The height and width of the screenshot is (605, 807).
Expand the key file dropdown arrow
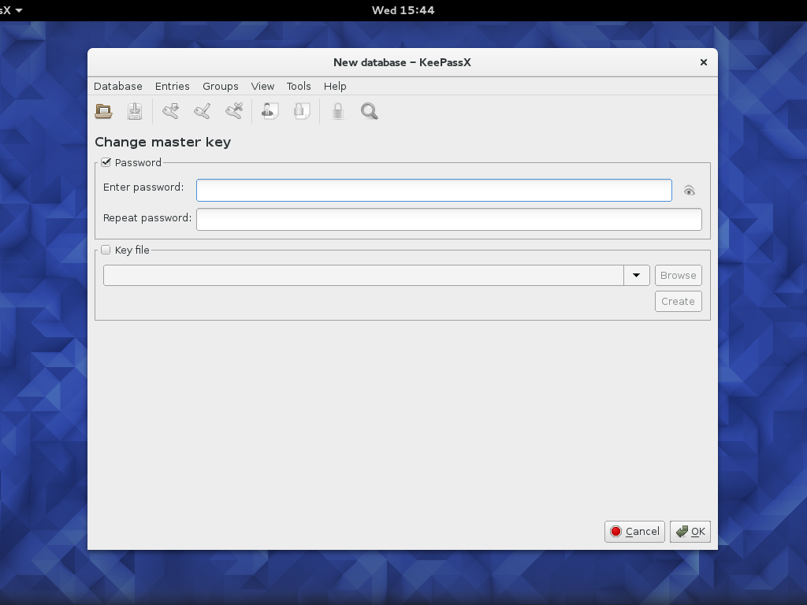click(x=637, y=275)
